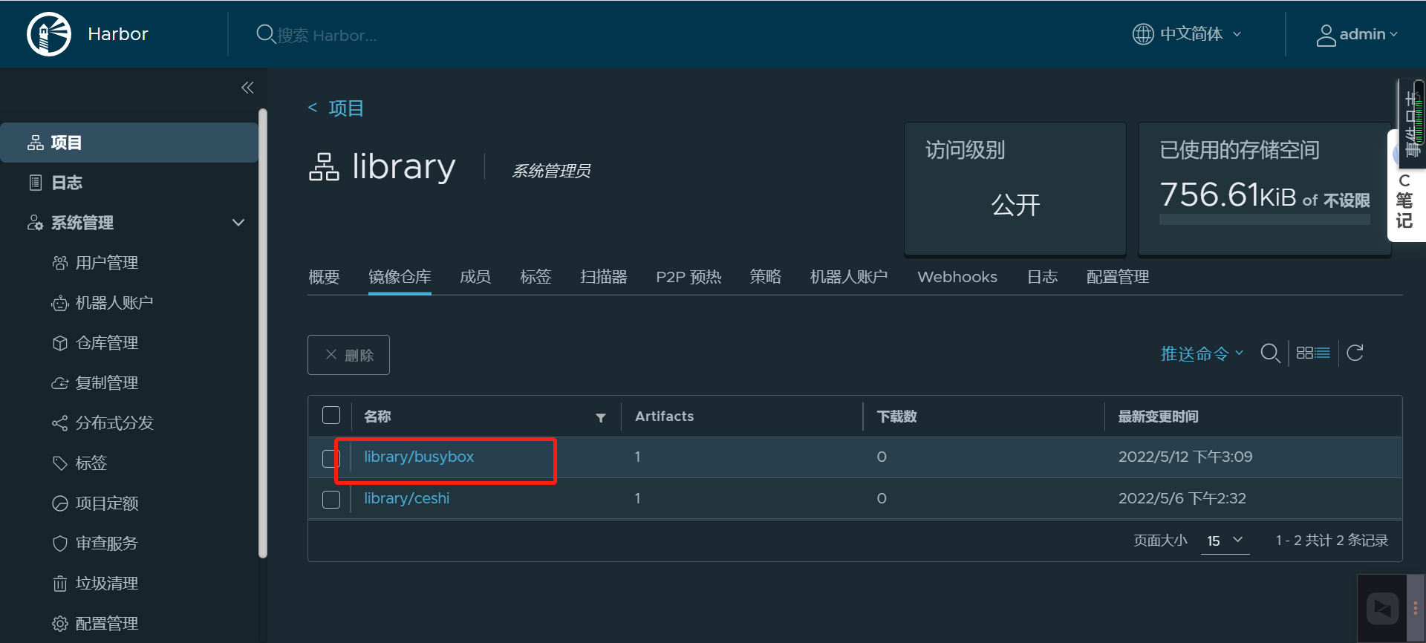
Task: Open 机器人账户 in the sidebar
Action: pos(114,303)
